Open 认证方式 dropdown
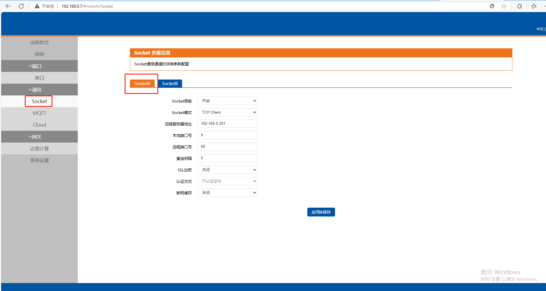Screen dimensions: 546x291 [227, 181]
